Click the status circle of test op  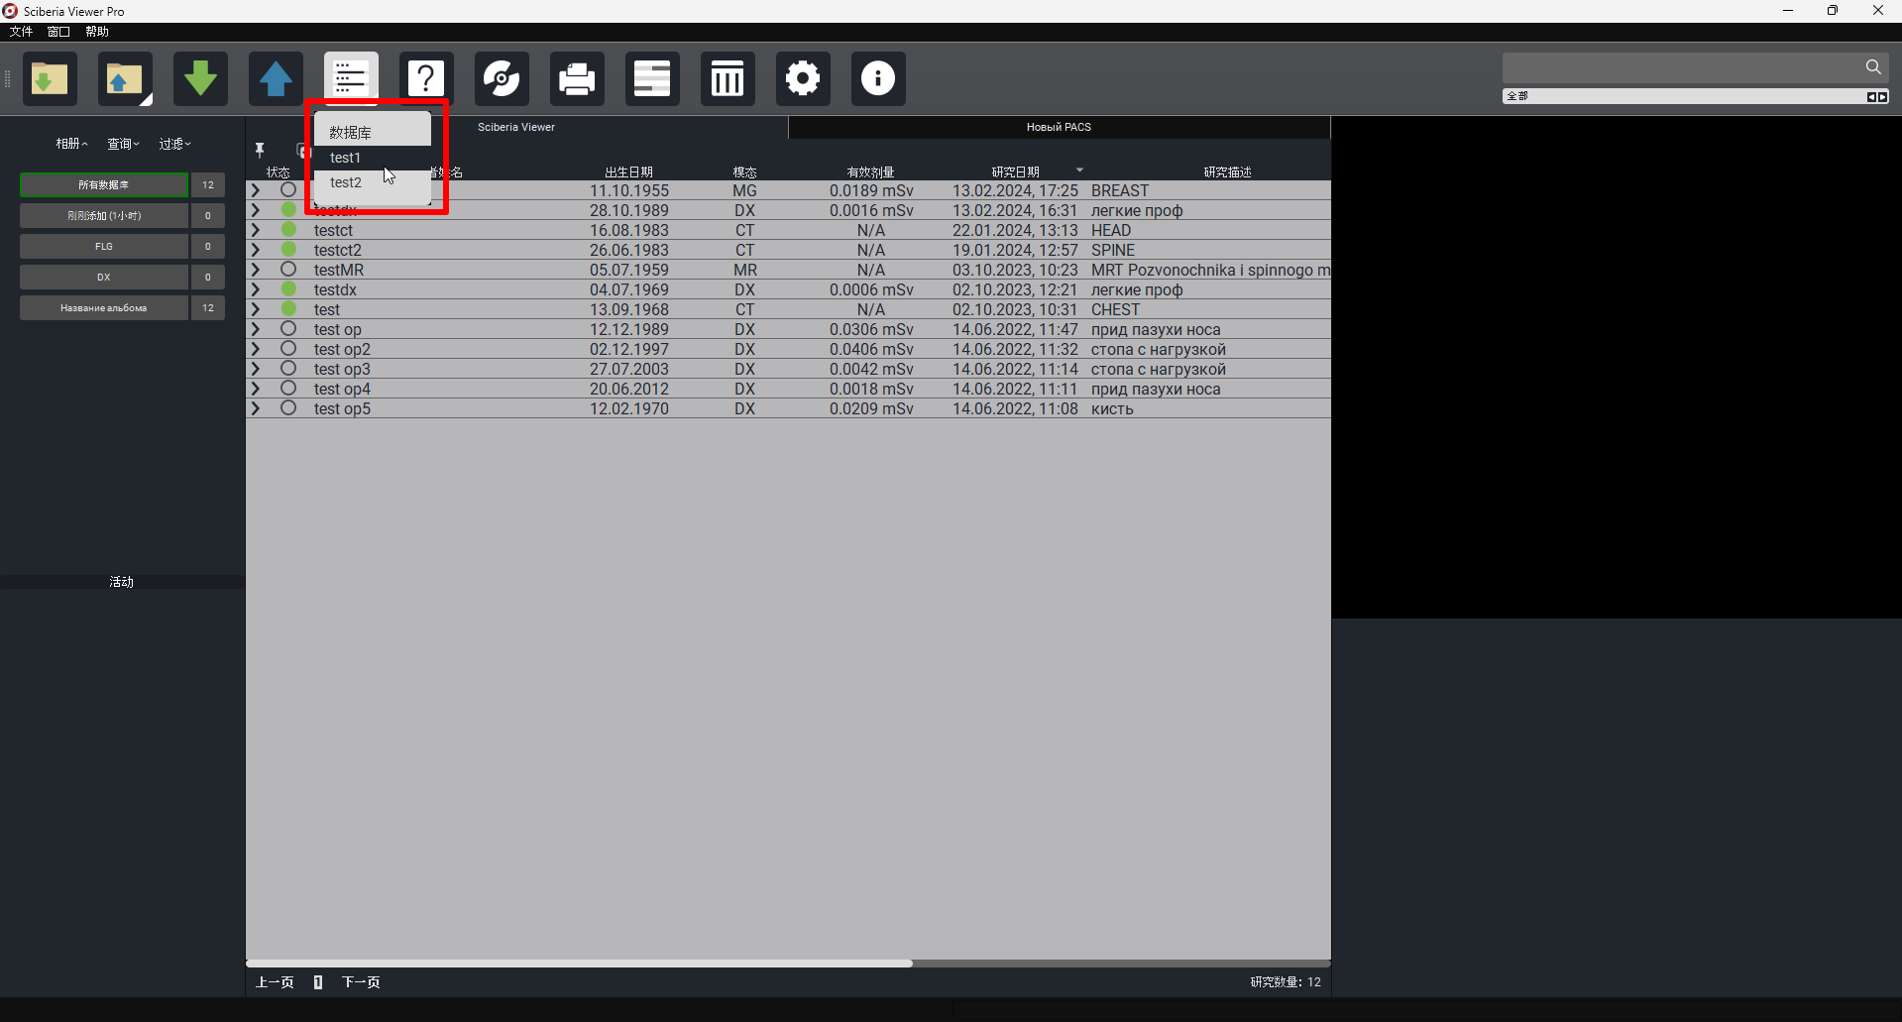click(288, 328)
